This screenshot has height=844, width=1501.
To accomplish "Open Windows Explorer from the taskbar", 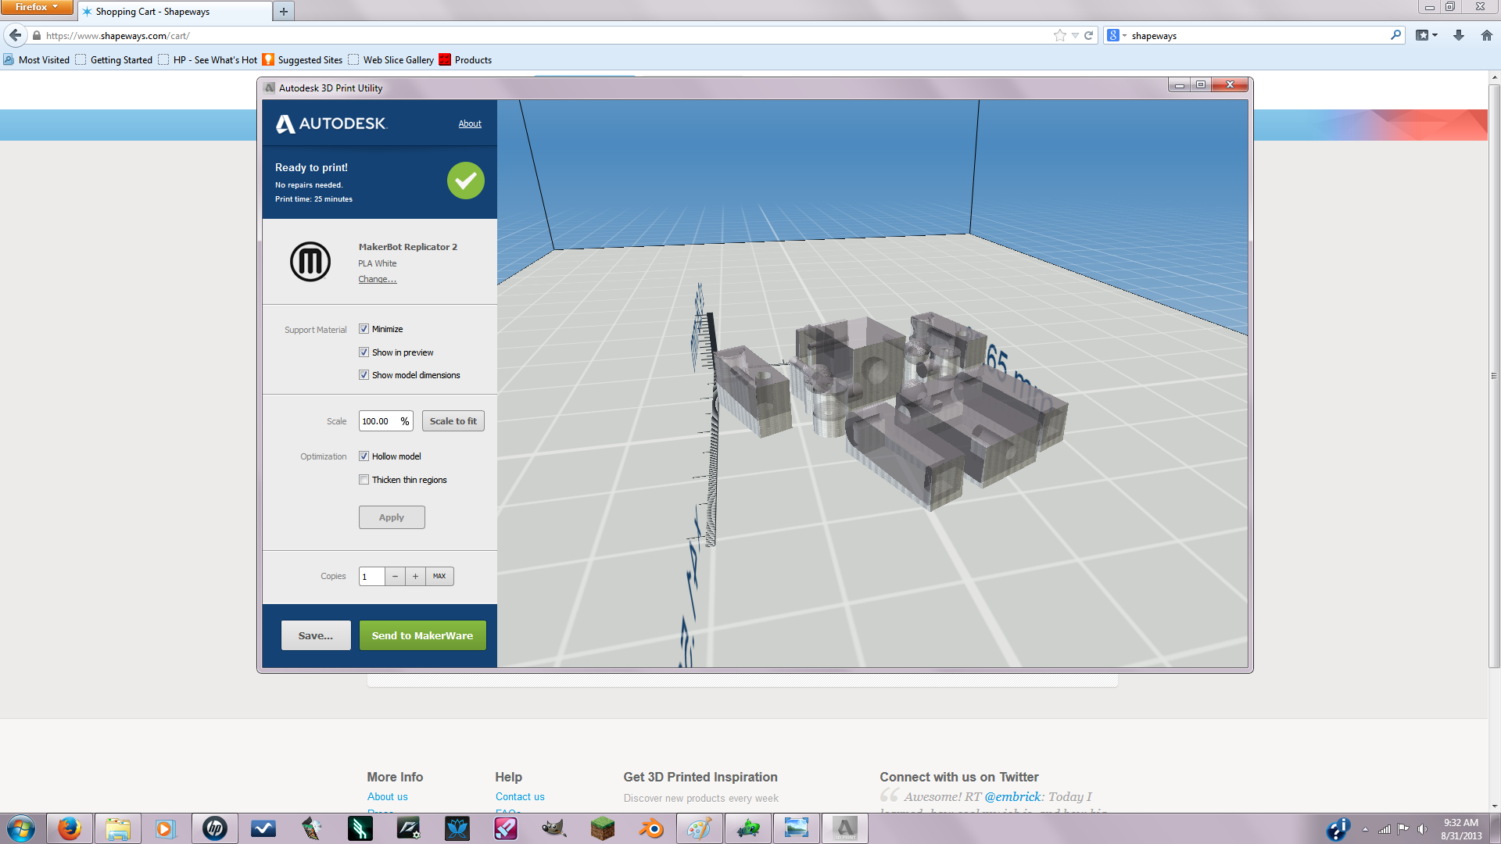I will [x=117, y=828].
